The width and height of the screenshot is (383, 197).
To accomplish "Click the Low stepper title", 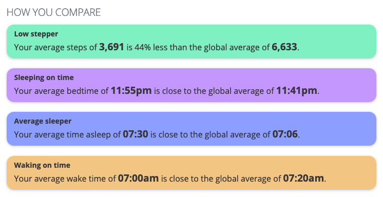I will click(36, 34).
